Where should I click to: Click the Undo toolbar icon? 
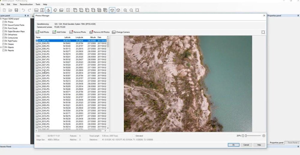tap(23, 10)
